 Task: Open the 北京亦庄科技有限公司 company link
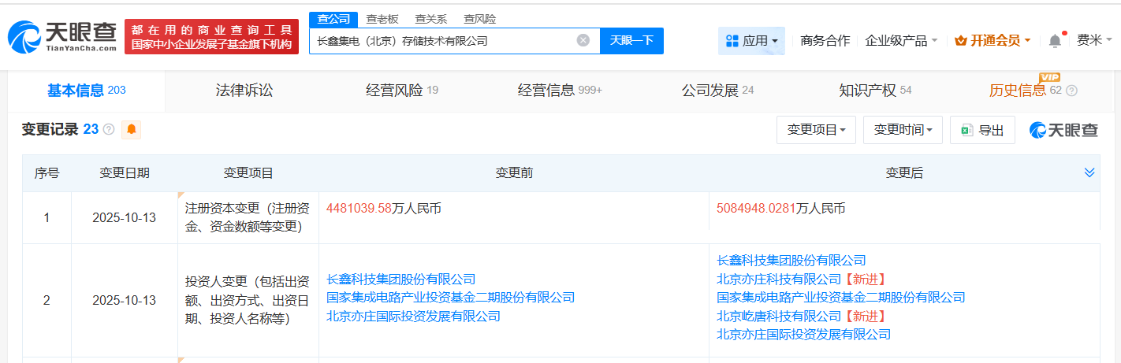click(x=779, y=279)
